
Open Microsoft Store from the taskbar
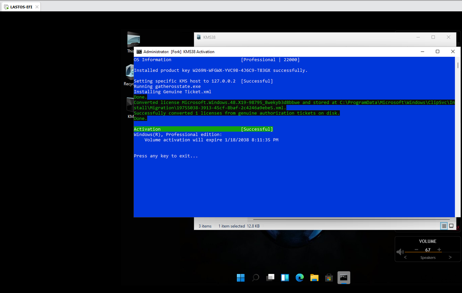coord(329,278)
